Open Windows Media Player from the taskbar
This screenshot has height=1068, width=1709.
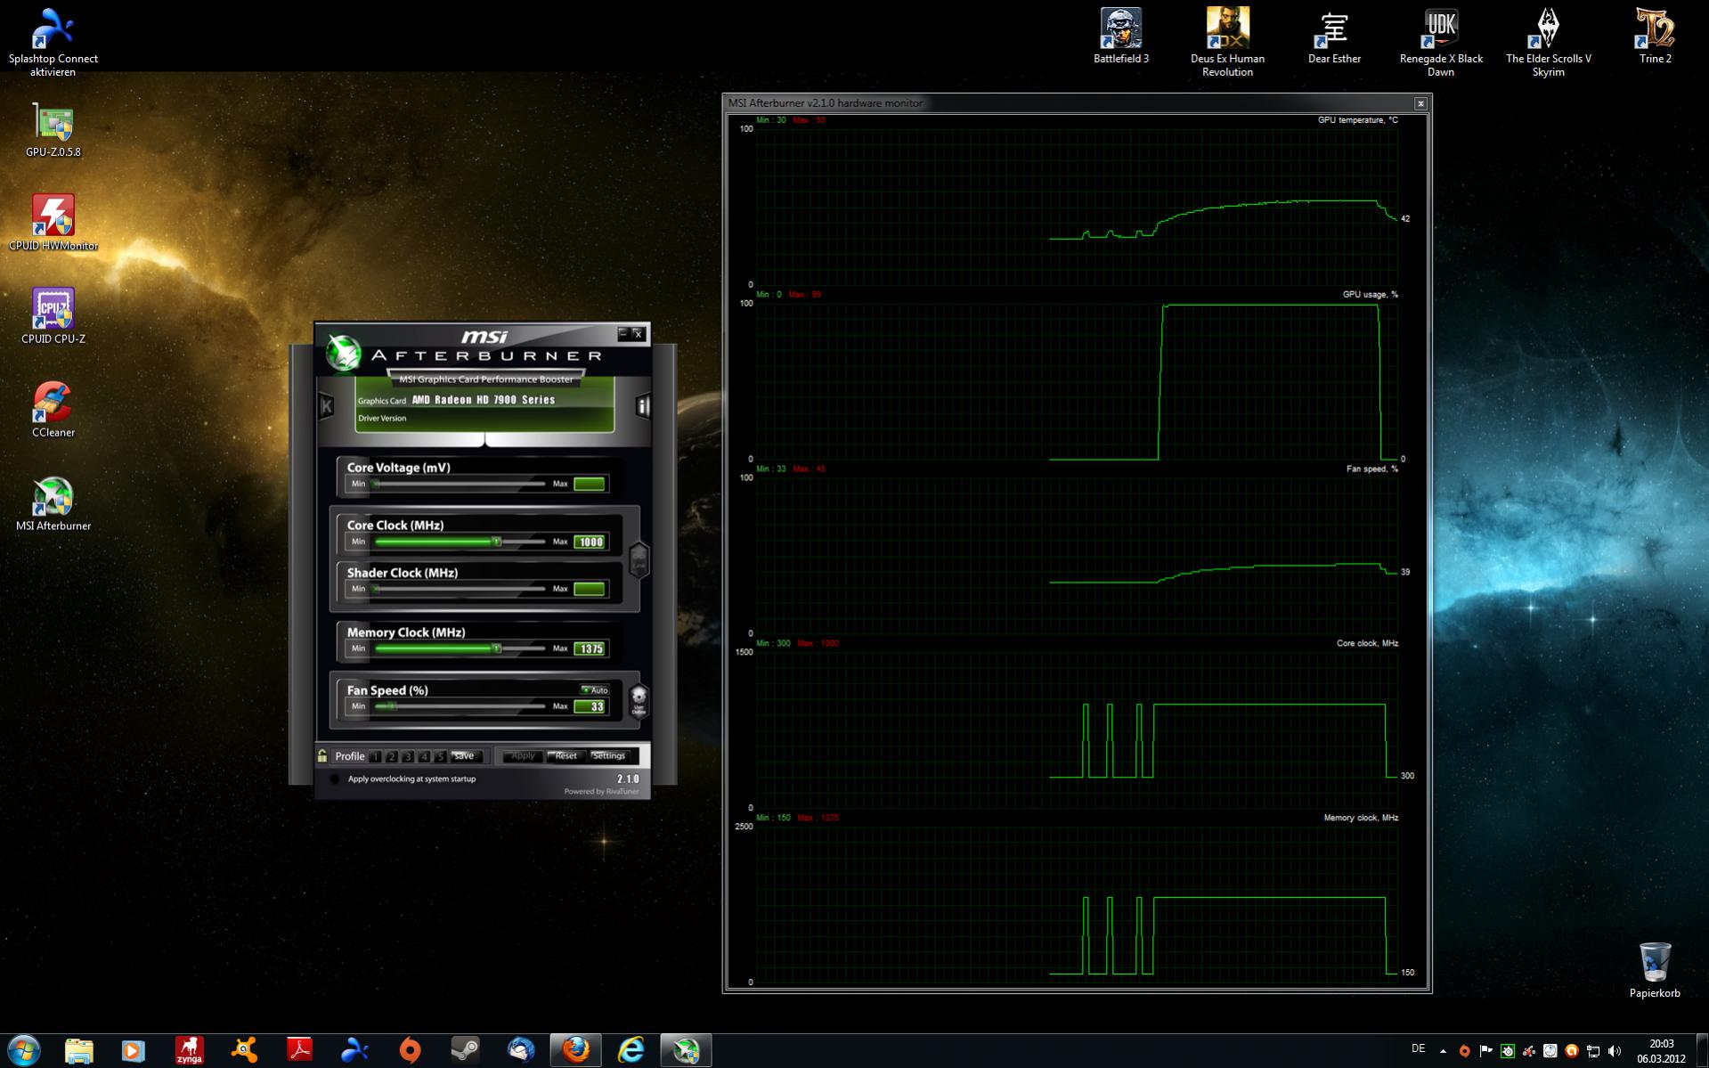(x=134, y=1050)
